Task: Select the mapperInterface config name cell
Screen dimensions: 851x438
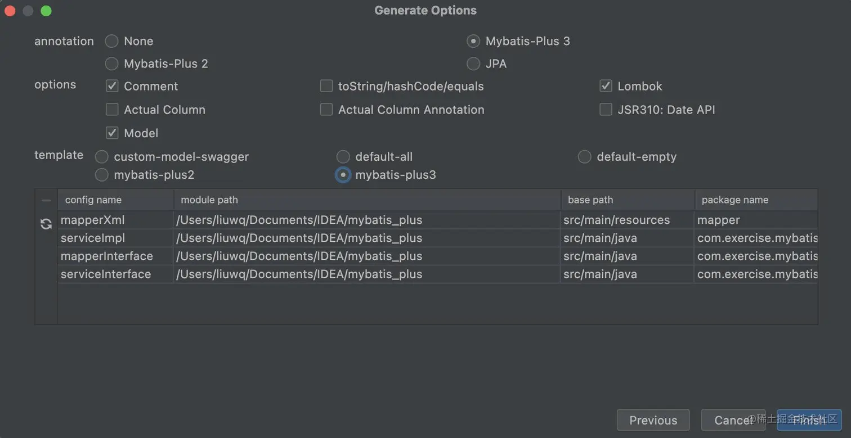Action: click(x=116, y=256)
